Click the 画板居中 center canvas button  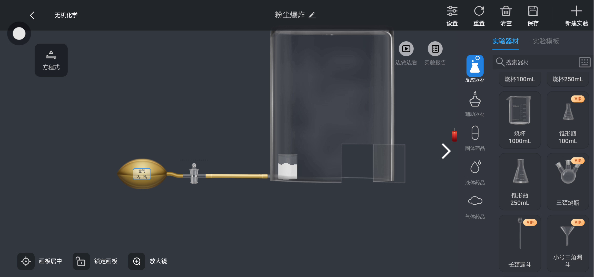pos(26,261)
